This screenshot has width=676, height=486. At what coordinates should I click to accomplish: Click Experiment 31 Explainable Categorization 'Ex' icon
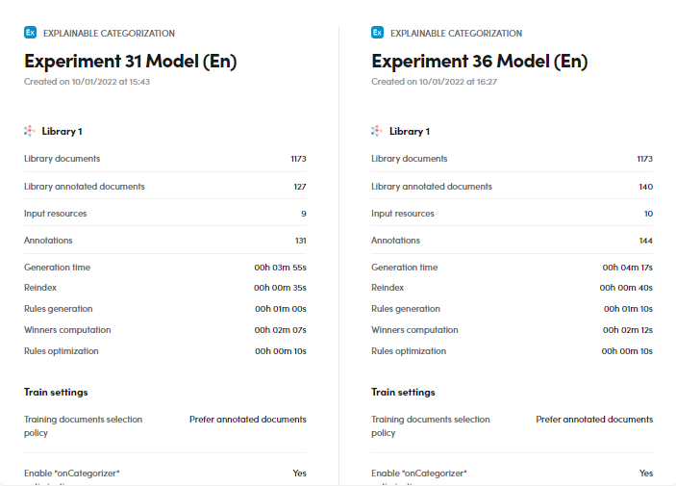tap(30, 33)
